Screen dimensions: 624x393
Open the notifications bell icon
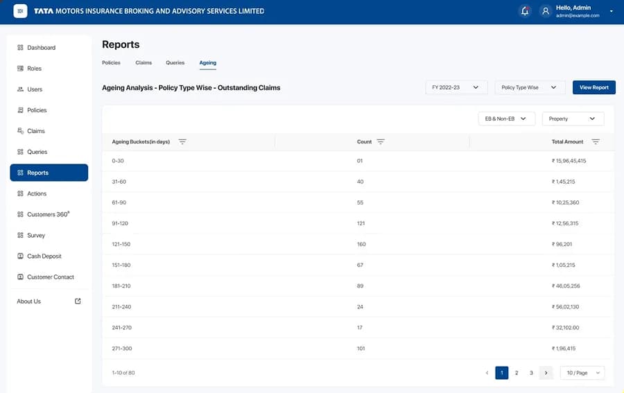coord(525,11)
